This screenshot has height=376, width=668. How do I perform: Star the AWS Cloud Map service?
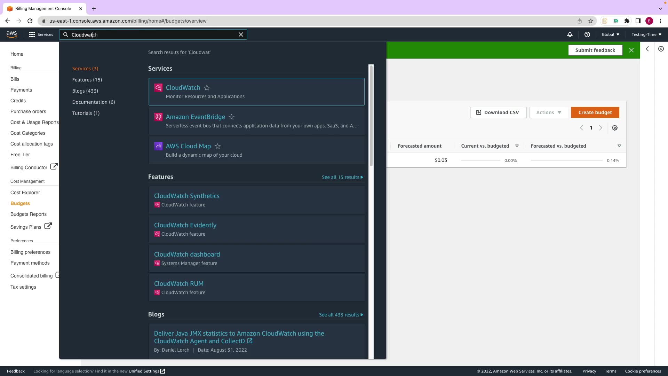click(217, 146)
